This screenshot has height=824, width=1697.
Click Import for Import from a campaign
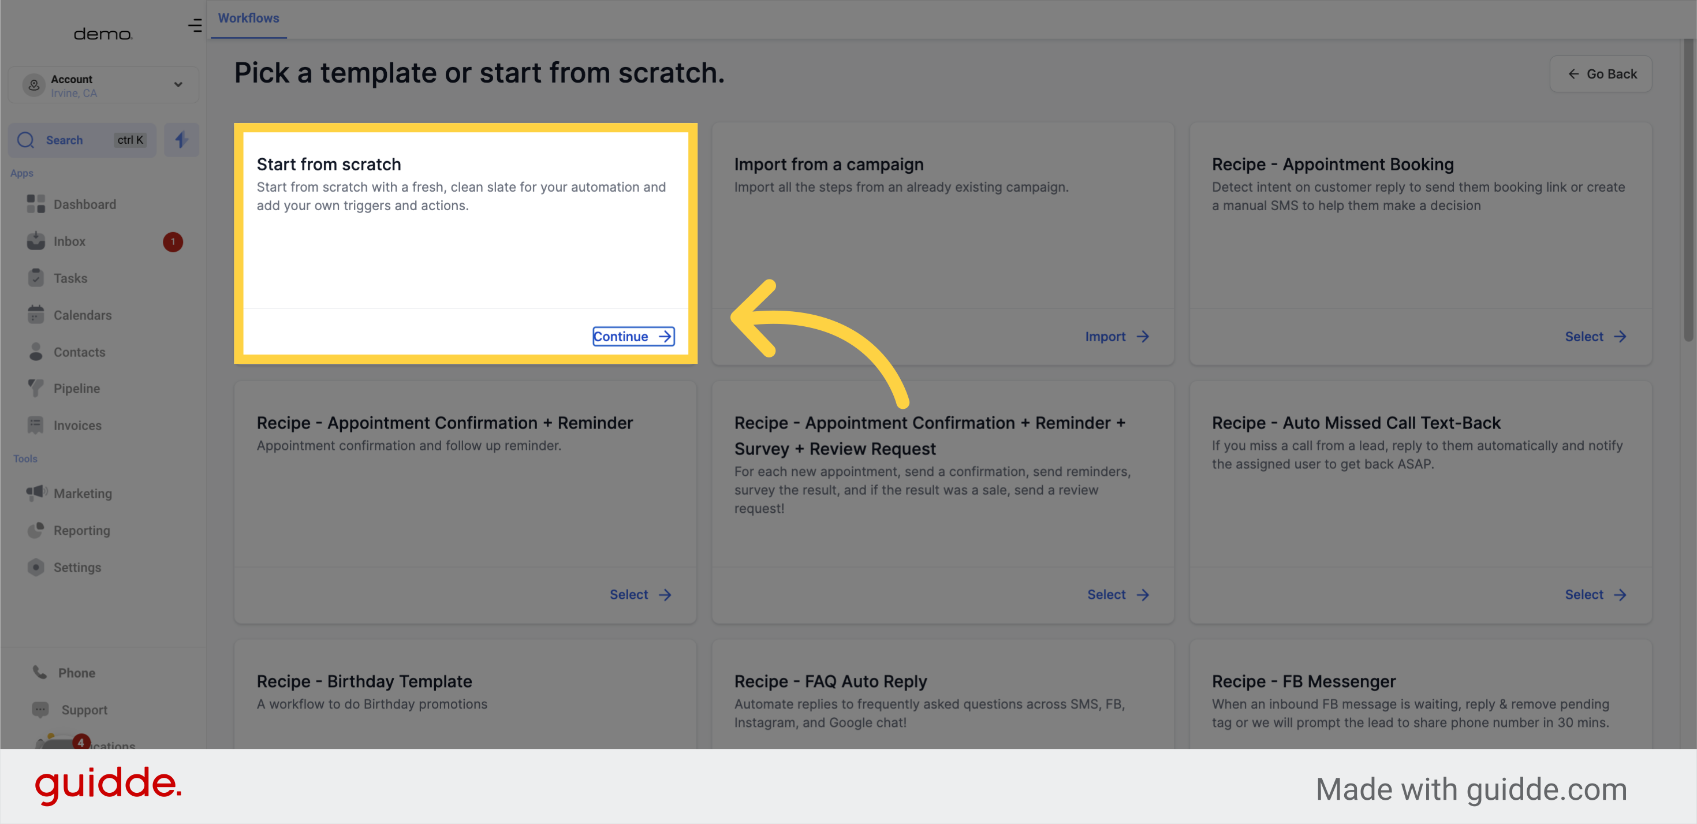pos(1116,336)
